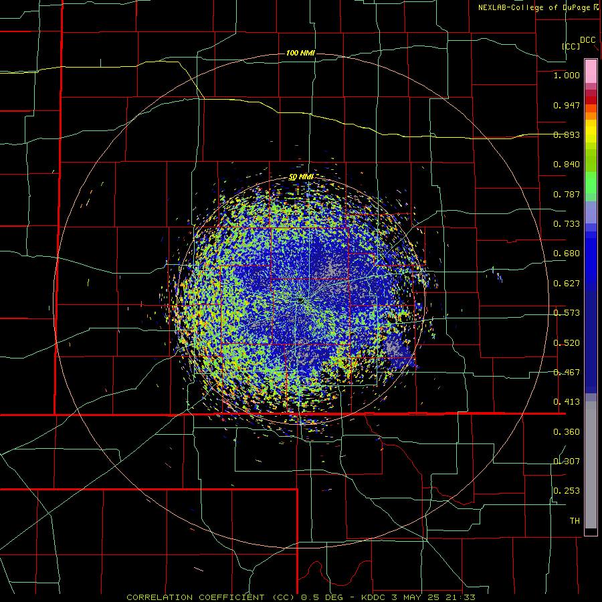Click the TH label at legend bottom
The image size is (602, 602).
575,521
